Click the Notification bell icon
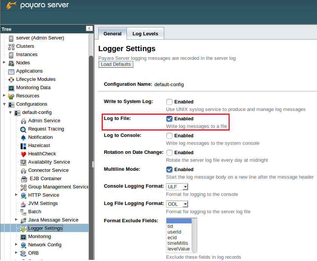 click(23, 138)
